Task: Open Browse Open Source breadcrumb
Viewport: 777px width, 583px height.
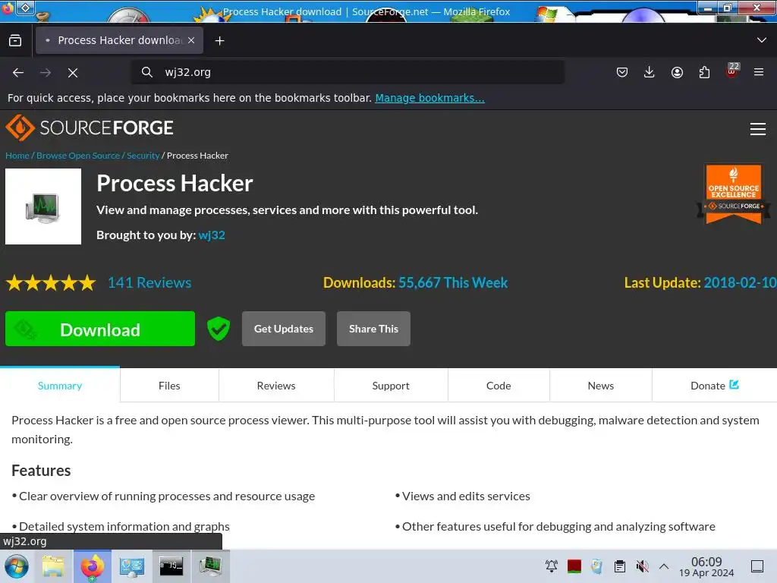Action: pyautogui.click(x=78, y=156)
